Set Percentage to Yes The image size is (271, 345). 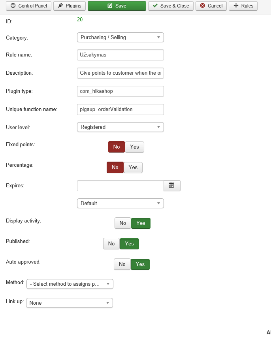pos(133,167)
